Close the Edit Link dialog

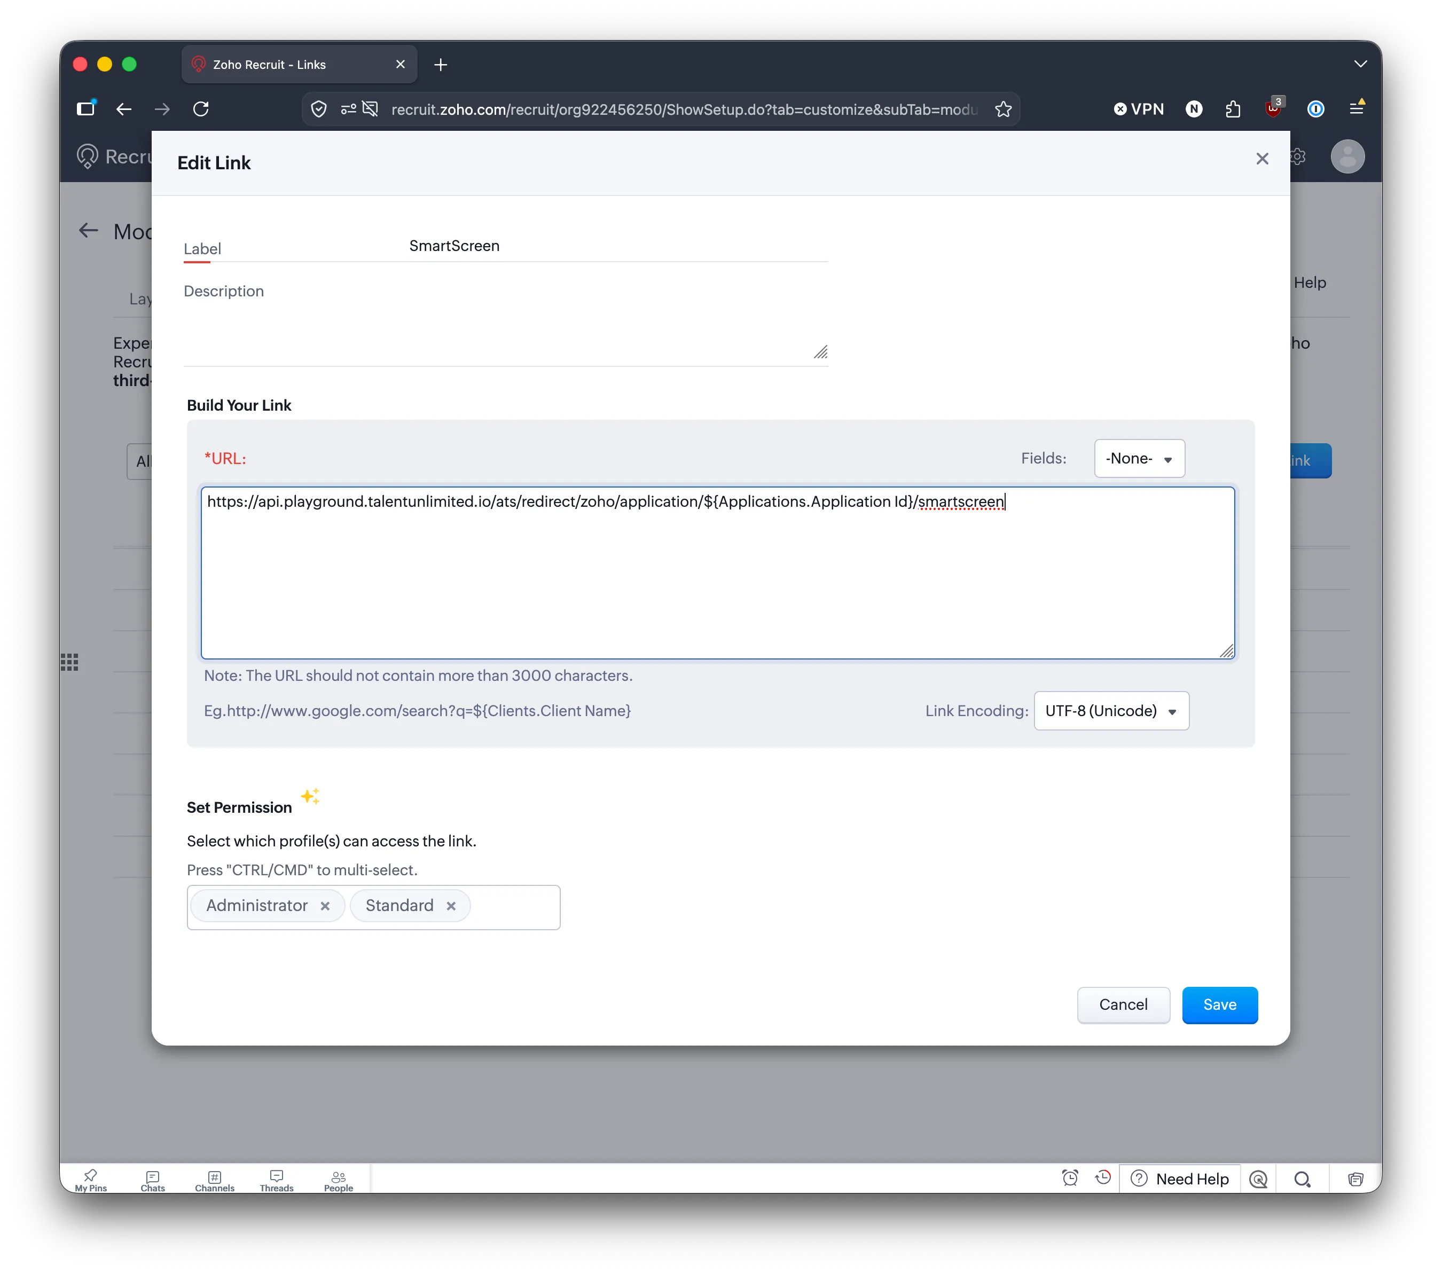[1262, 159]
